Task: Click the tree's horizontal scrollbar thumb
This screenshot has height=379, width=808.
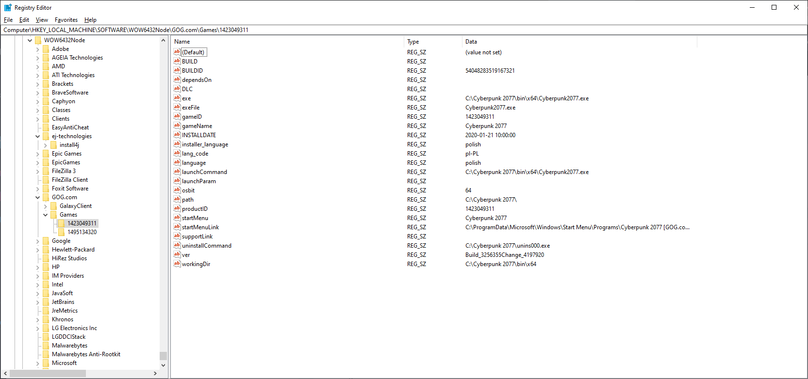Action: (48, 373)
